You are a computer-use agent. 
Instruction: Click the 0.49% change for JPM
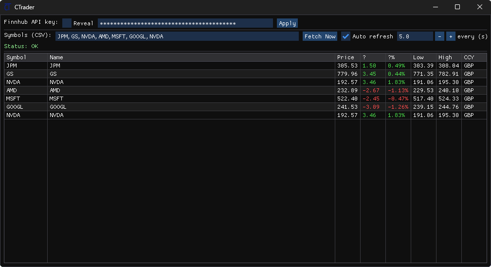pyautogui.click(x=397, y=66)
